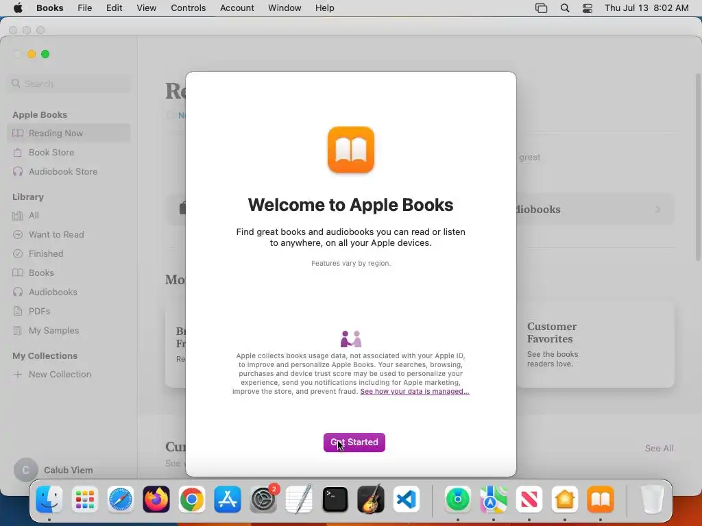Click the Get Started button

[x=354, y=442]
